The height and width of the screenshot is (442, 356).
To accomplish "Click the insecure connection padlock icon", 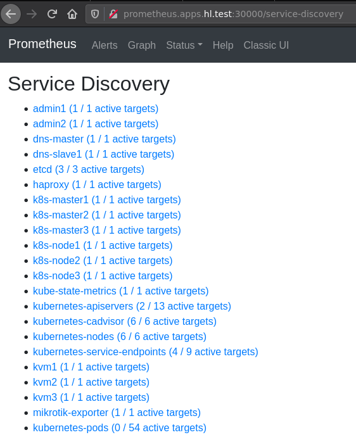I will 113,14.
